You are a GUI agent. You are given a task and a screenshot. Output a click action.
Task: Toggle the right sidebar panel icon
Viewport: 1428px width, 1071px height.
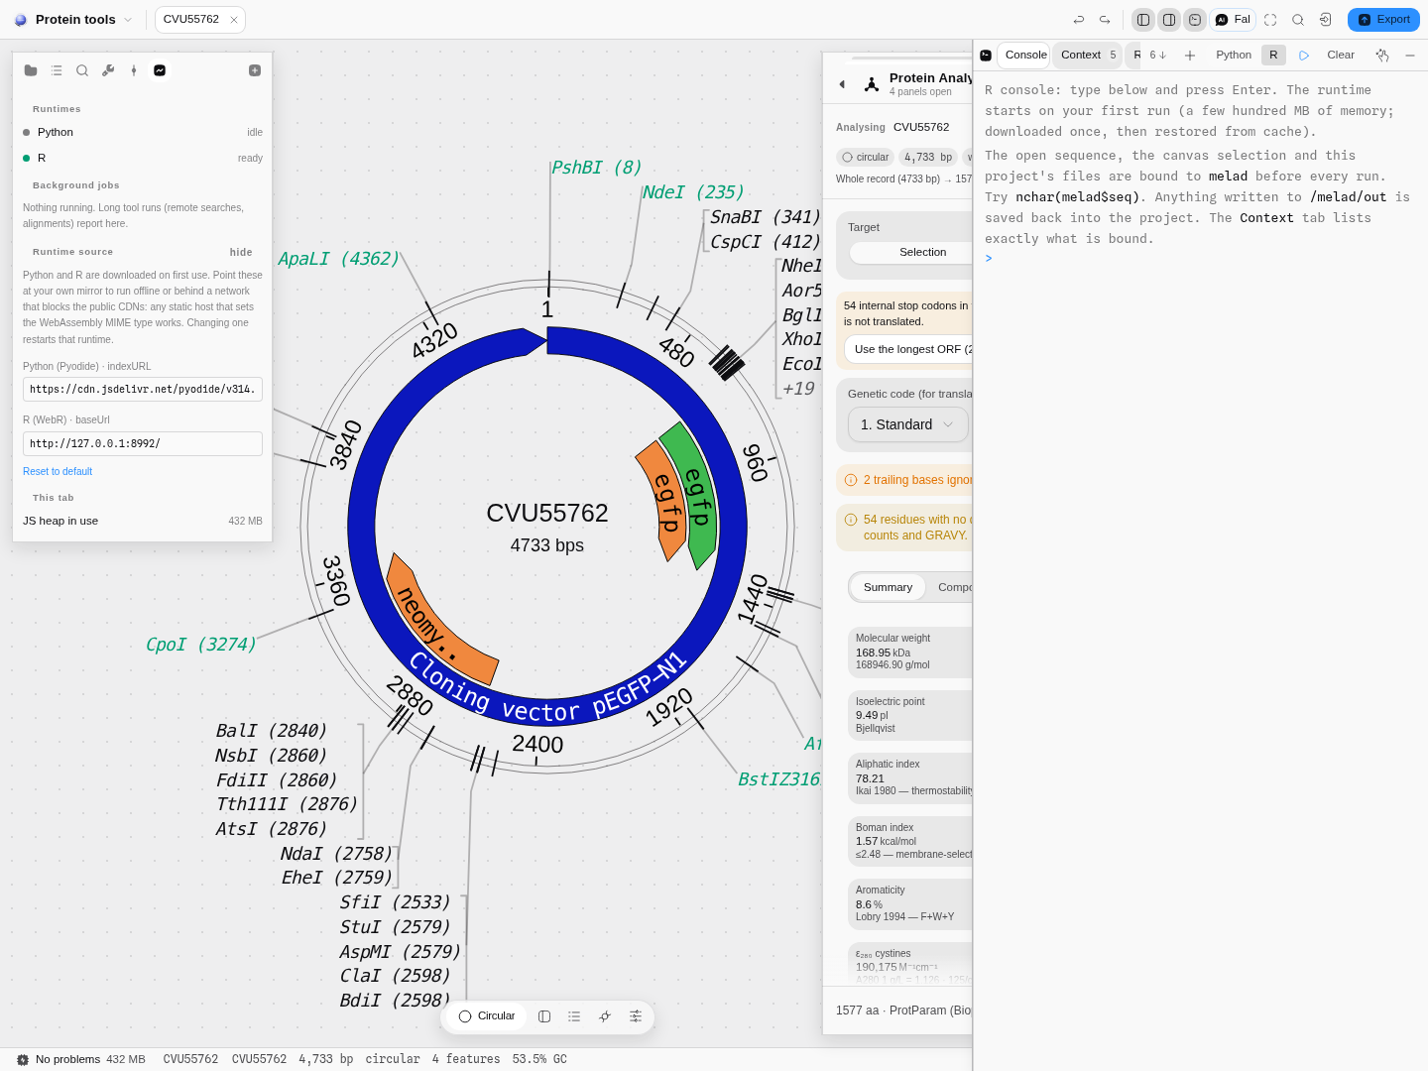tap(1169, 20)
